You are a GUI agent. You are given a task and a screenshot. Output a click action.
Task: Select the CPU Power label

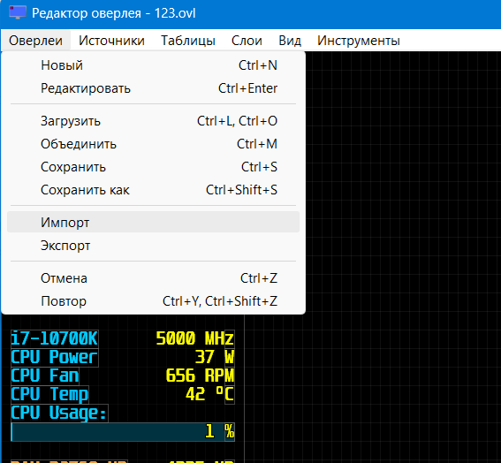(54, 357)
